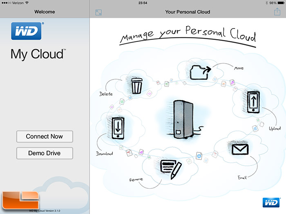This screenshot has height=214, width=286.
Task: Tap the full-screen expand icon
Action: pos(98,12)
